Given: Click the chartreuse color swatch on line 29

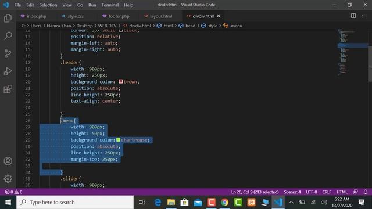Looking at the screenshot, I should tap(118, 140).
